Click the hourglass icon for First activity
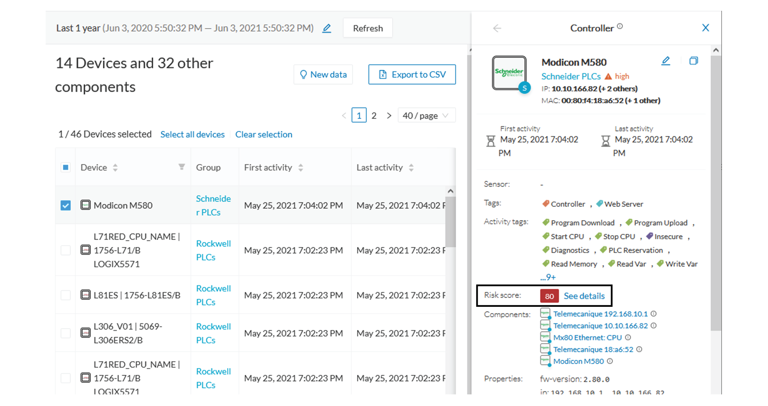The width and height of the screenshot is (768, 406). coord(491,141)
